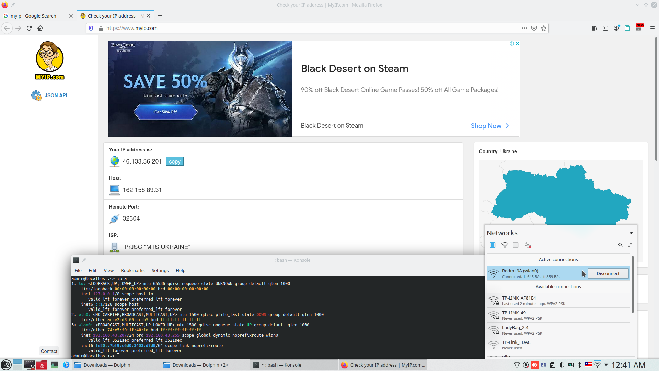The width and height of the screenshot is (659, 371).
Task: Open Firefox Library icon
Action: [x=594, y=28]
